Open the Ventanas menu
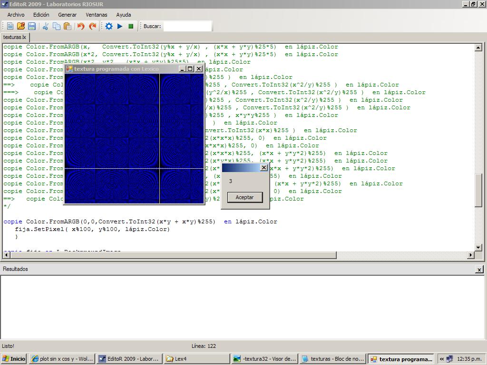487x365 pixels. [96, 15]
